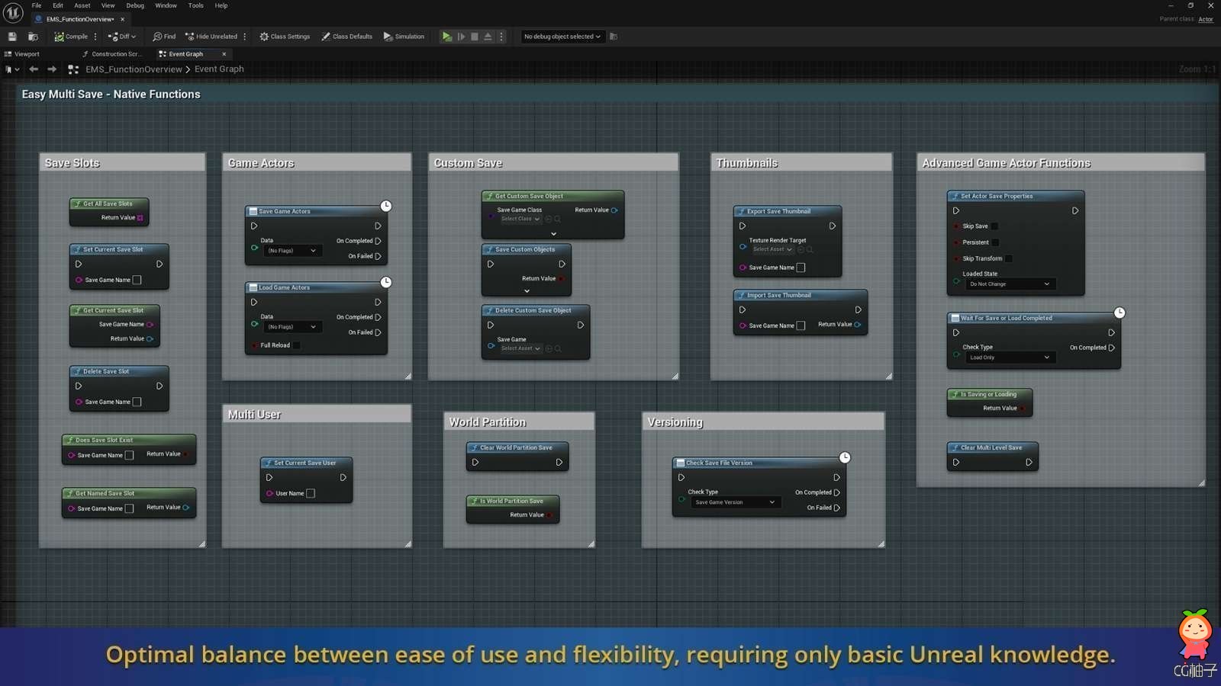Click the Browse to asset icon

[33, 37]
